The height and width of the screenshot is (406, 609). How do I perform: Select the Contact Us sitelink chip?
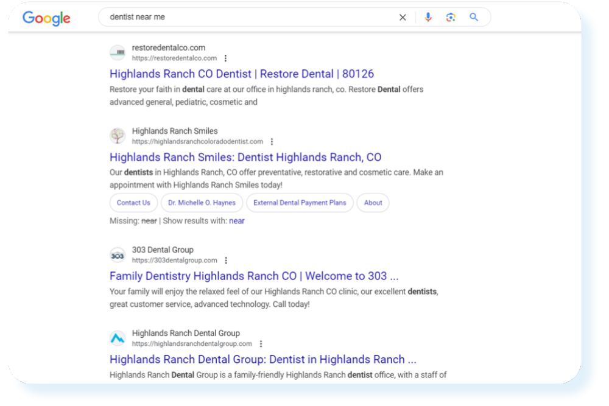[x=133, y=203]
